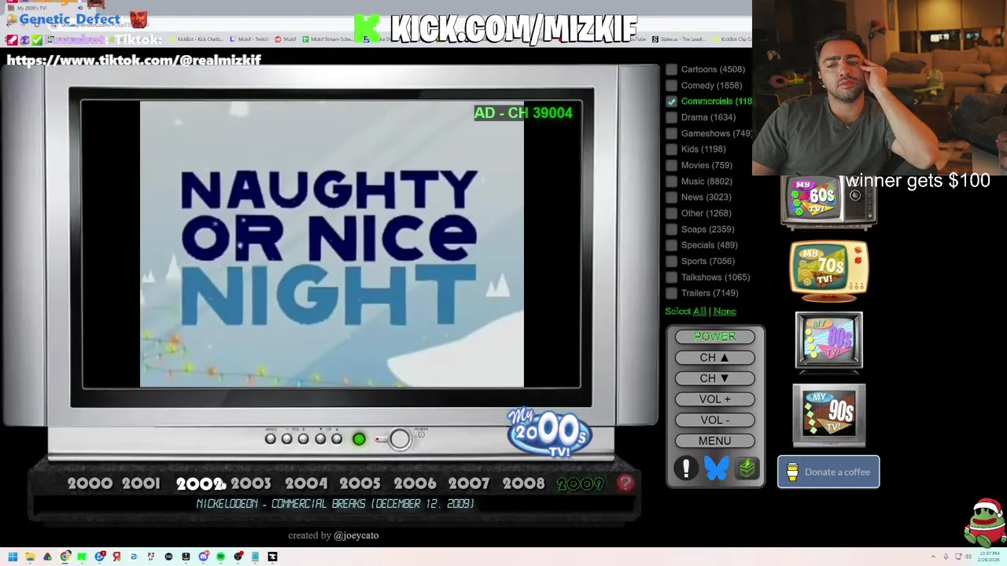Open the PJ icon in the taskbar

pyautogui.click(x=151, y=557)
